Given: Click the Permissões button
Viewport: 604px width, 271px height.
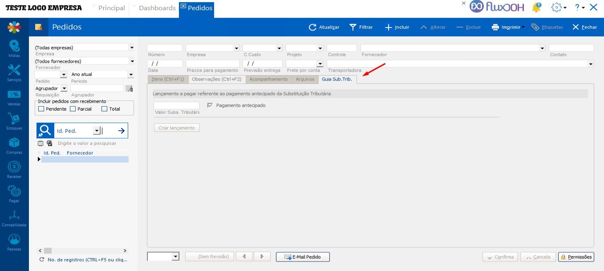Looking at the screenshot, I should (576, 257).
